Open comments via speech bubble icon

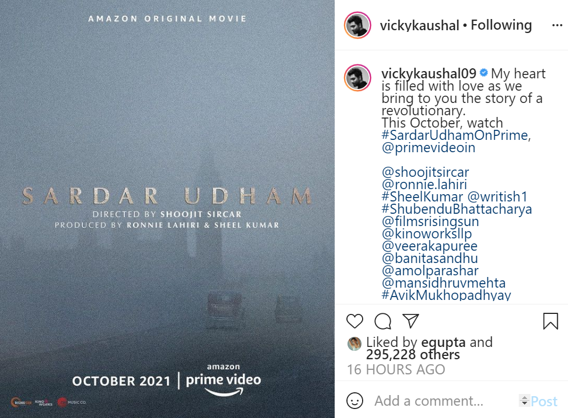pos(383,321)
